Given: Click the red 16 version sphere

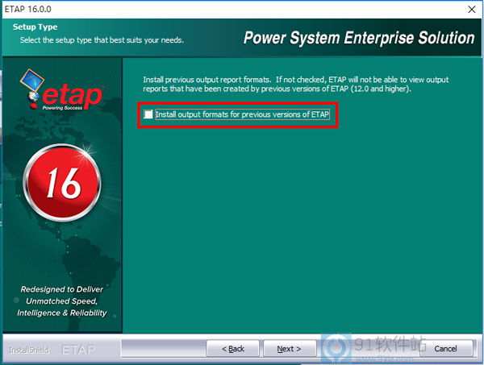Looking at the screenshot, I should click(x=64, y=185).
